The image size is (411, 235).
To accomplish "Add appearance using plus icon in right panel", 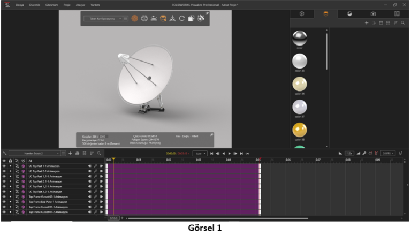I will (x=367, y=23).
